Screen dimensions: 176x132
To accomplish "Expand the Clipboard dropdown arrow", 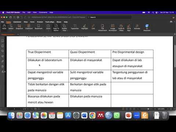I will point(29,31).
